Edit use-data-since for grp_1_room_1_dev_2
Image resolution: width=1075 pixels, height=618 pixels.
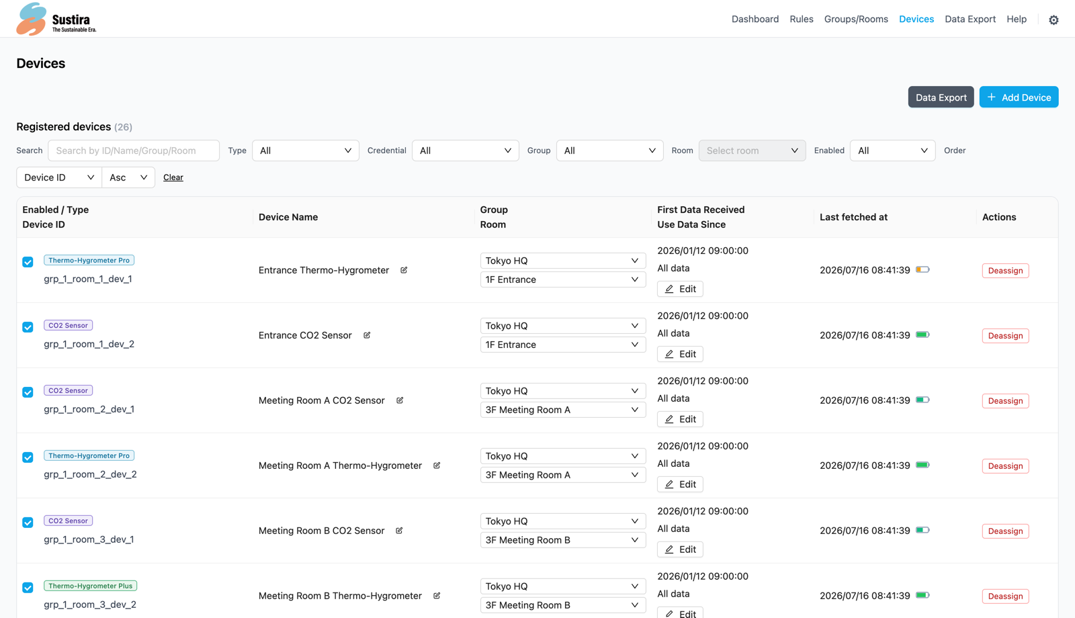pyautogui.click(x=680, y=354)
